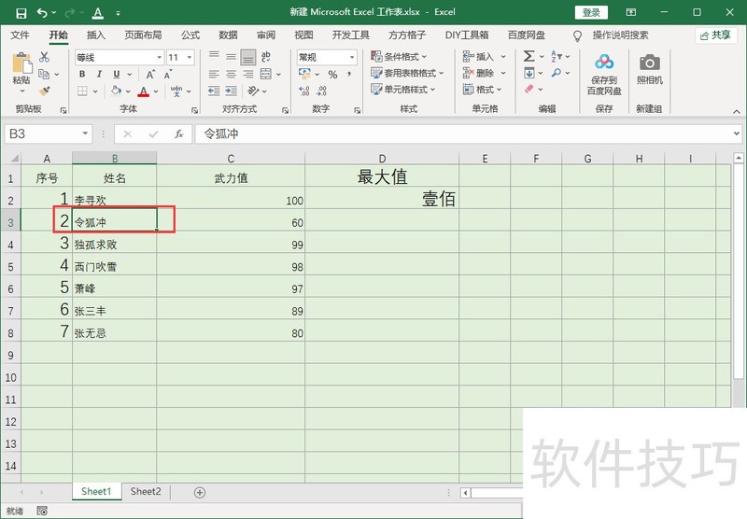Click the new sheet plus icon

point(200,493)
